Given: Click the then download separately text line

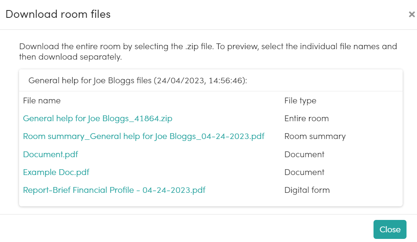Looking at the screenshot, I should [71, 57].
